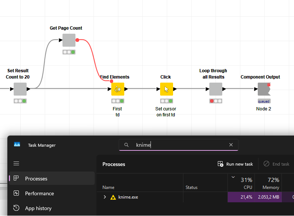This screenshot has width=294, height=216.
Task: Click the knime.exe warning triangle icon
Action: (x=113, y=197)
